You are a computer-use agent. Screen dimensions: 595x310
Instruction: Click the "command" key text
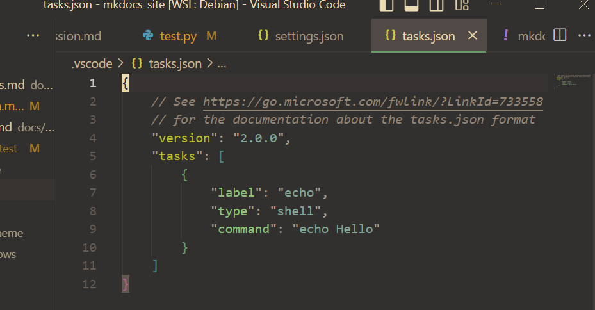click(243, 229)
